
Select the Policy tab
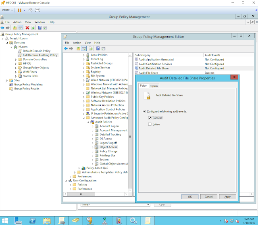144,85
